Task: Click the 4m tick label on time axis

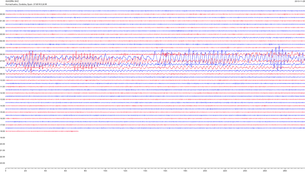Action: point(45,171)
